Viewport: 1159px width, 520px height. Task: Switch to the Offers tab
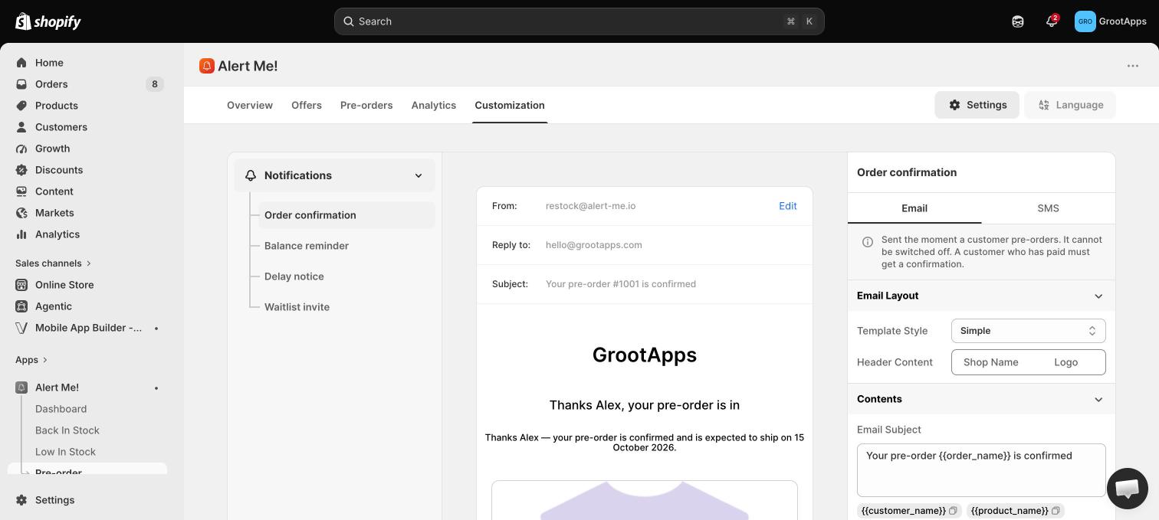coord(307,105)
